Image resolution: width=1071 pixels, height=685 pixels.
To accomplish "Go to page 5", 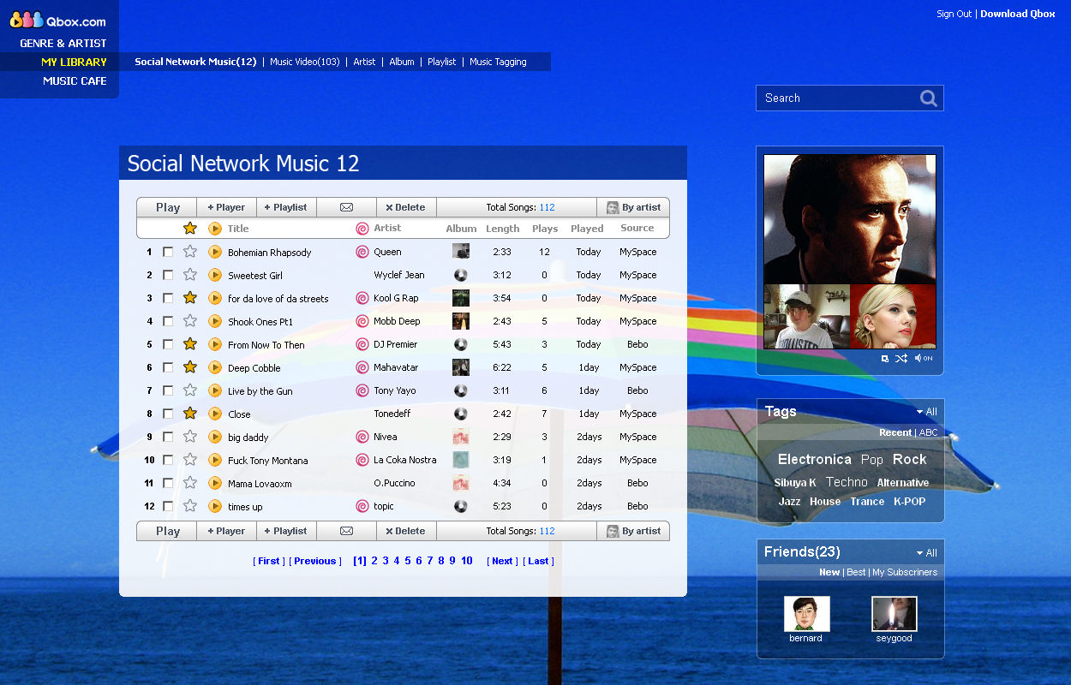I will click(x=407, y=561).
